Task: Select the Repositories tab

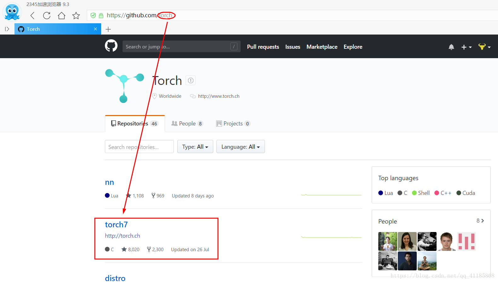Action: coord(135,124)
